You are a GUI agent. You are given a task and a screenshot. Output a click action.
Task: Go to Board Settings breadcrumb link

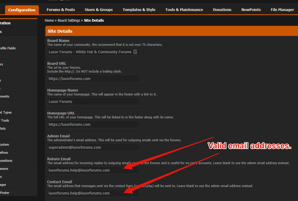[x=69, y=21]
